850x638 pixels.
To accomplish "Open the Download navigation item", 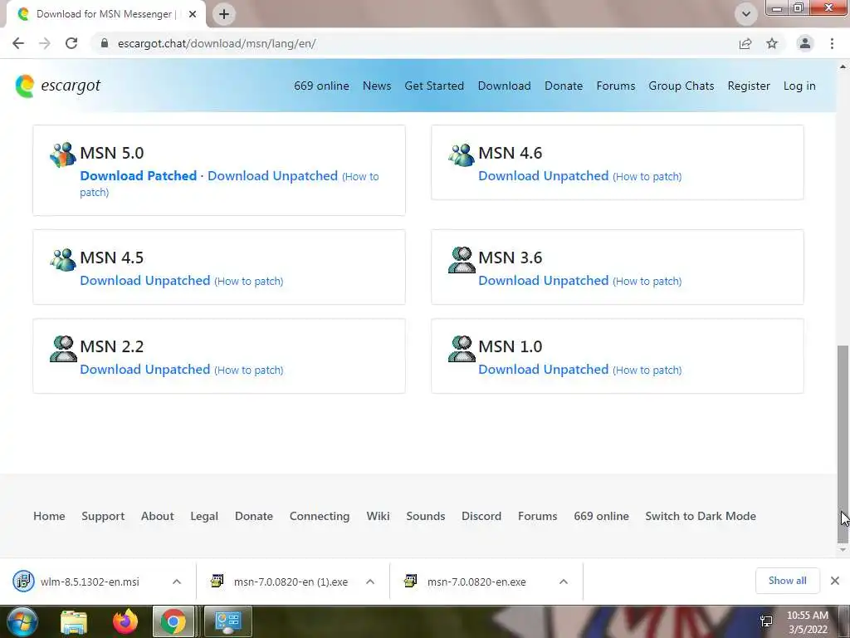I will click(504, 86).
